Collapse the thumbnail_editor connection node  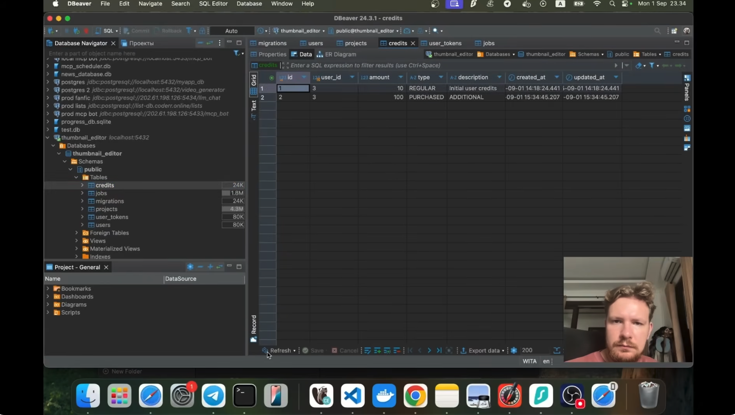click(x=47, y=138)
